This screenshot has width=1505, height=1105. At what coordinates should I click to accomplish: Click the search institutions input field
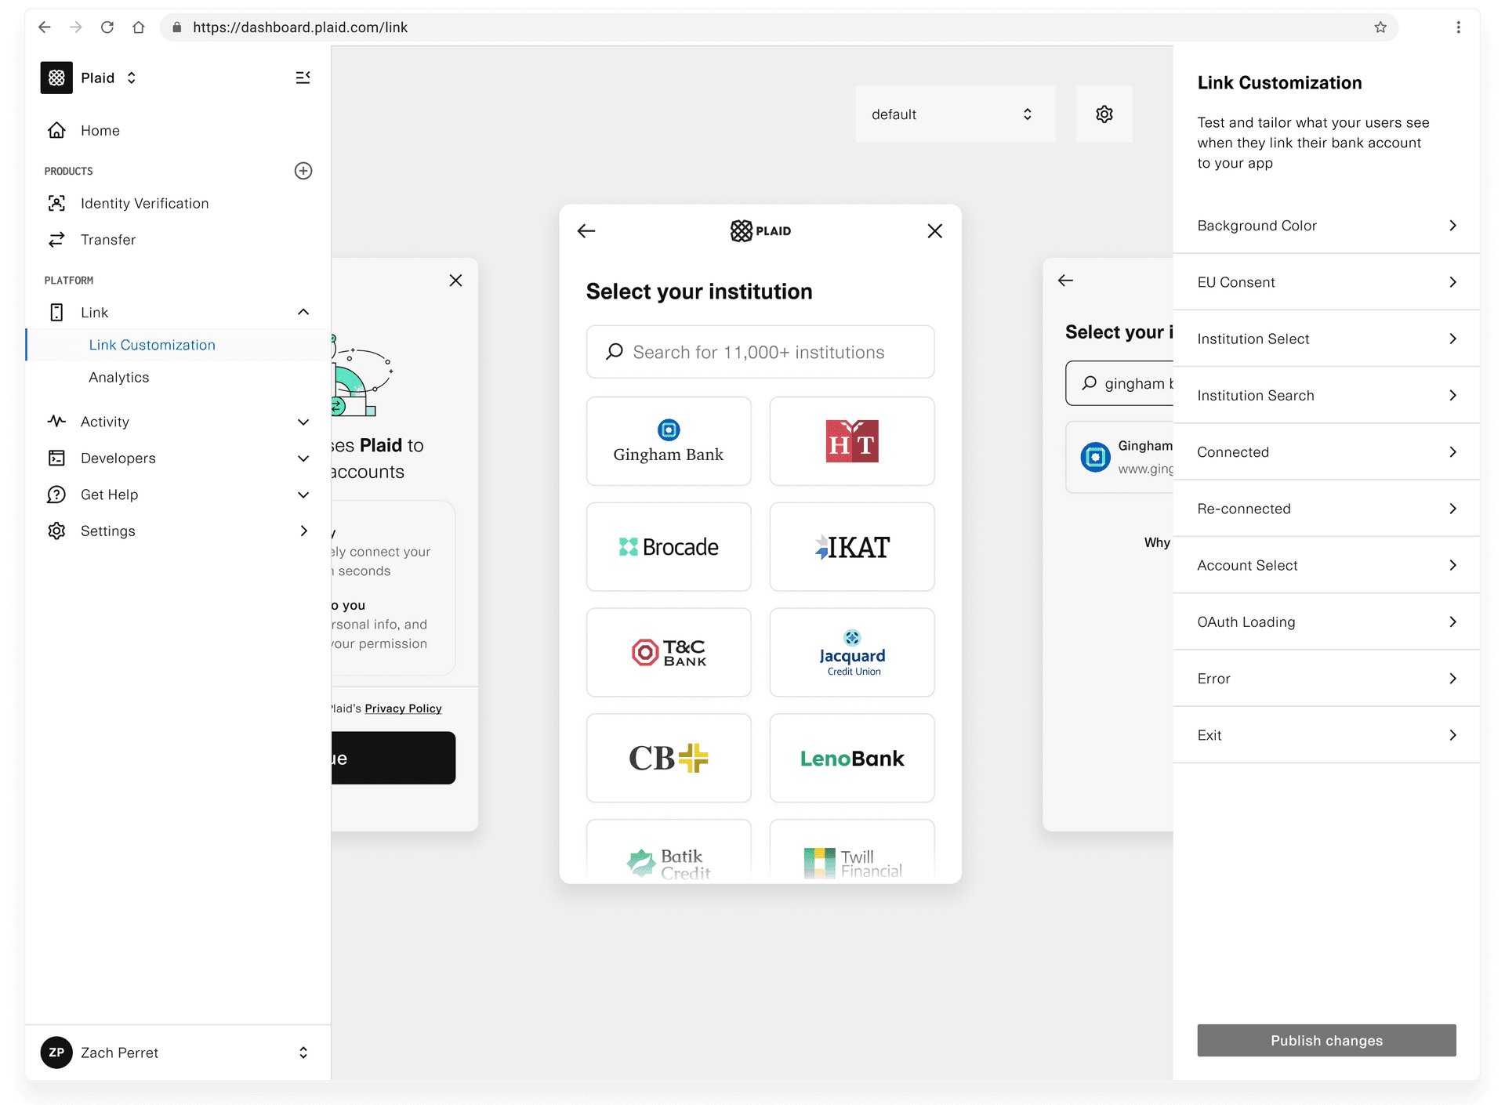760,353
